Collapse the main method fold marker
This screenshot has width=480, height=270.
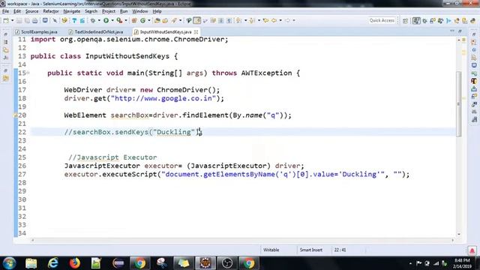pyautogui.click(x=28, y=73)
